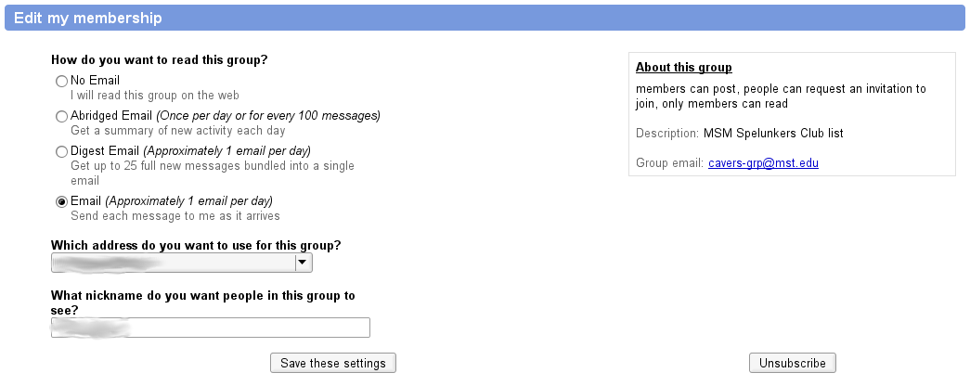Viewport: 970px width, 386px height.
Task: Click the group address combo box field
Action: [x=182, y=263]
